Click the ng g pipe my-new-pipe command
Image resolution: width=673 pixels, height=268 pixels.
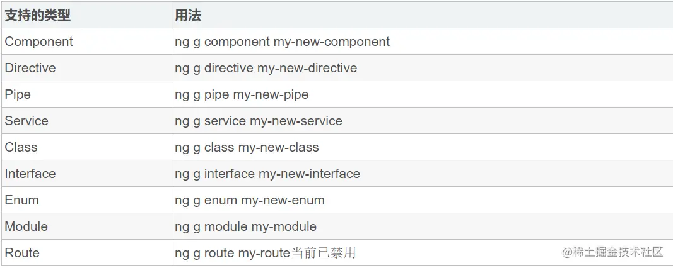242,94
